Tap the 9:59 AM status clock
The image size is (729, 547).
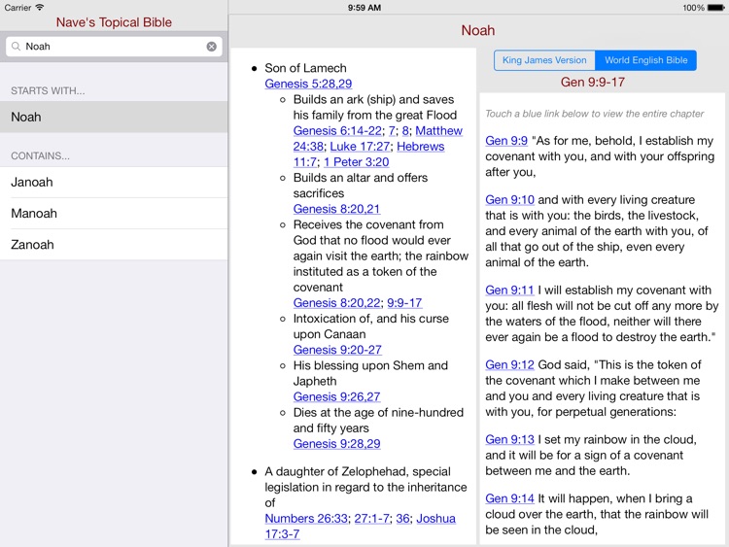point(364,8)
